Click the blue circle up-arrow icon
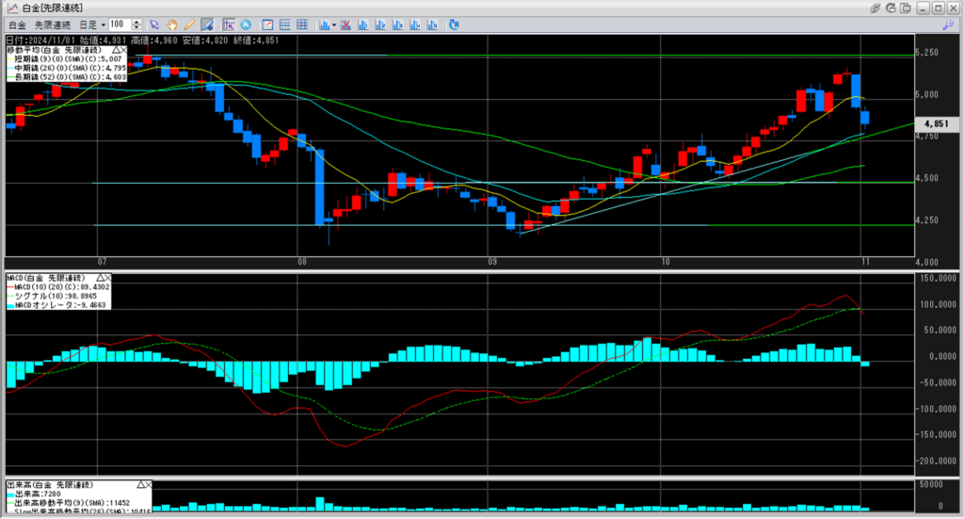The height and width of the screenshot is (519, 964). point(246,24)
